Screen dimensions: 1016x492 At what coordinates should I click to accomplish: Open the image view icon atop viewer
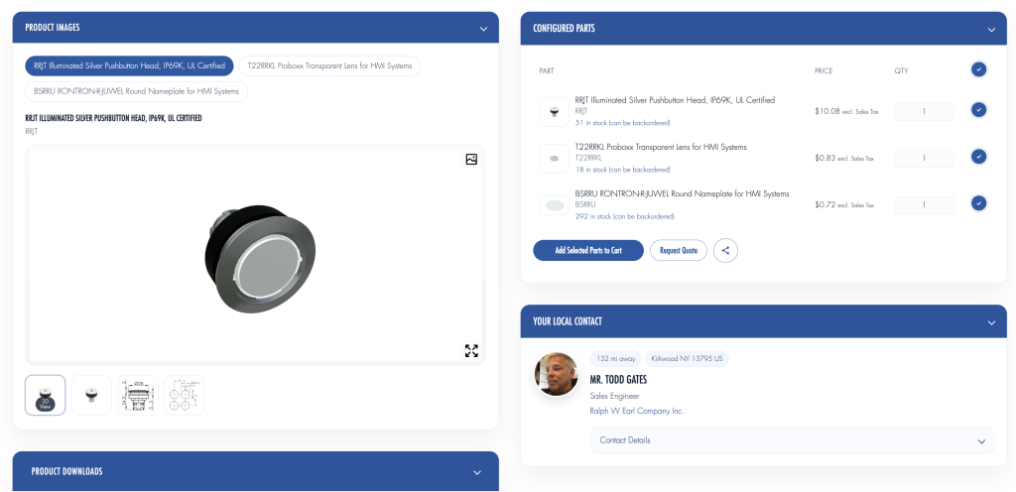[x=471, y=160]
